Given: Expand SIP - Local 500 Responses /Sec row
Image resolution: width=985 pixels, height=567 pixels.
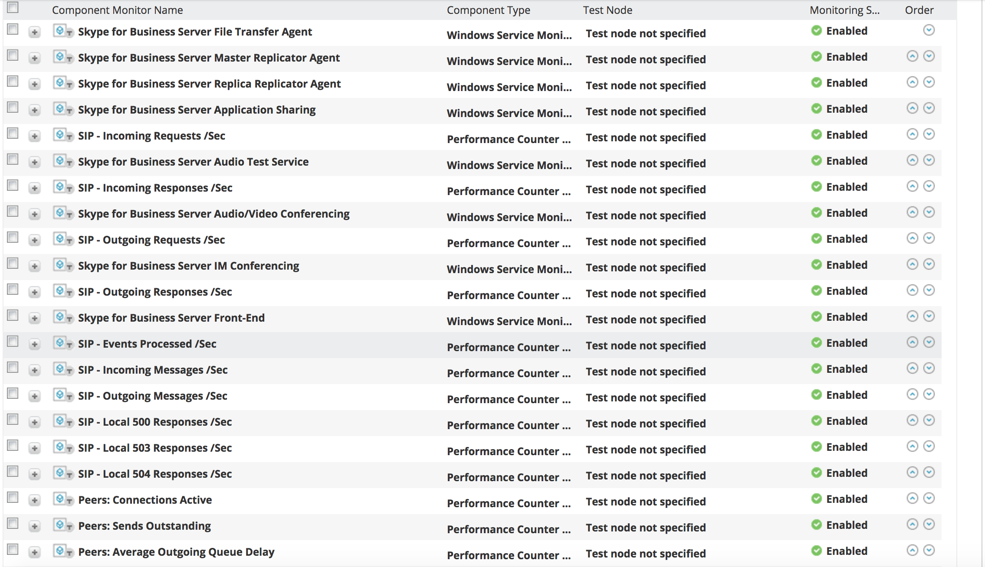Looking at the screenshot, I should tap(35, 422).
